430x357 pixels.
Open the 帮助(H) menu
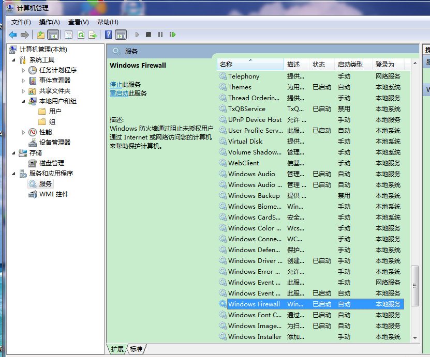pyautogui.click(x=108, y=22)
